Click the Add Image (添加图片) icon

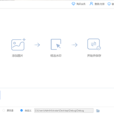coord(18,44)
